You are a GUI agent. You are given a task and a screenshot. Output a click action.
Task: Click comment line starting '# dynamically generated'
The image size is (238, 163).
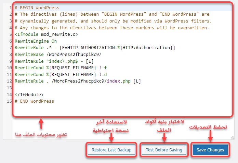pyautogui.click(x=113, y=21)
